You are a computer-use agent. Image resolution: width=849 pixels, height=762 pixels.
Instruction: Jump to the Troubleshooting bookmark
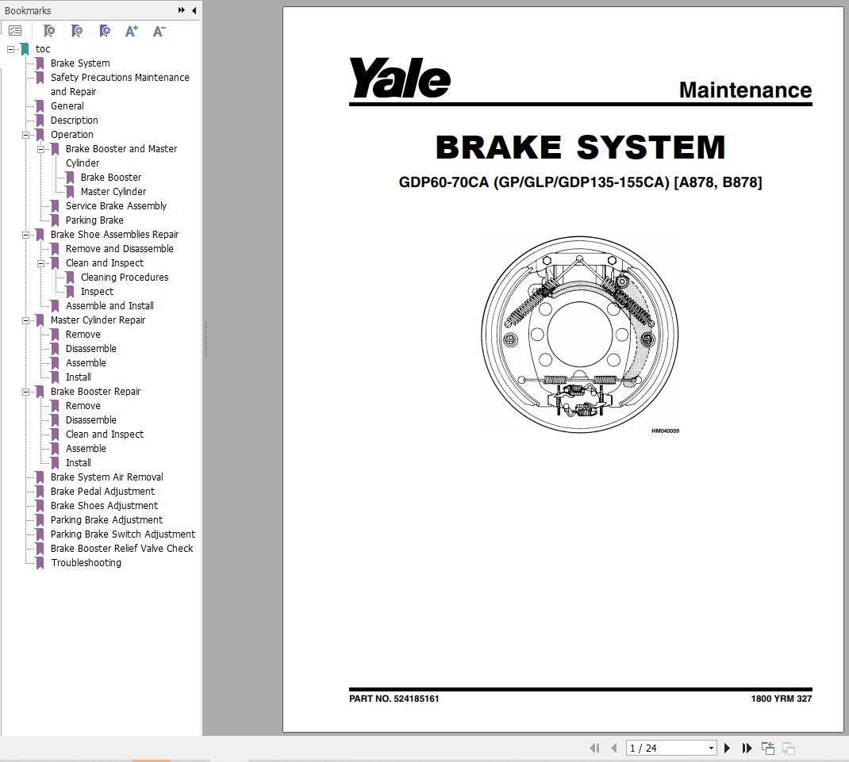[86, 563]
